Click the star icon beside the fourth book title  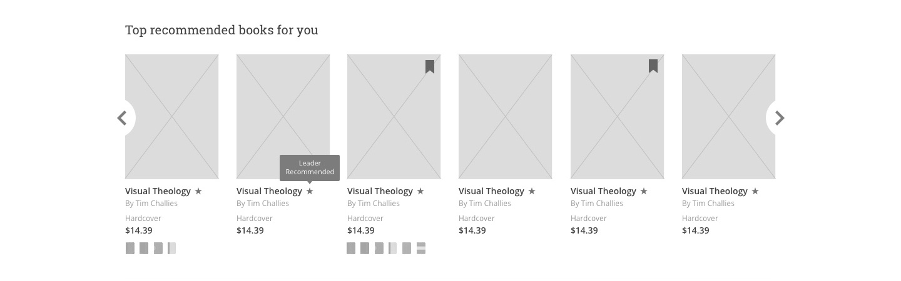[532, 191]
